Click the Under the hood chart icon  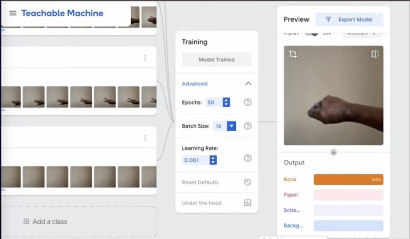click(x=248, y=203)
